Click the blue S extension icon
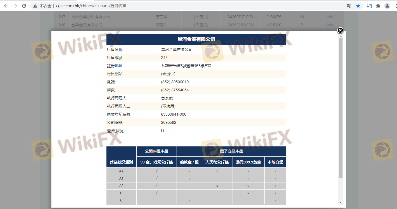The height and width of the screenshot is (209, 397). pos(369,6)
